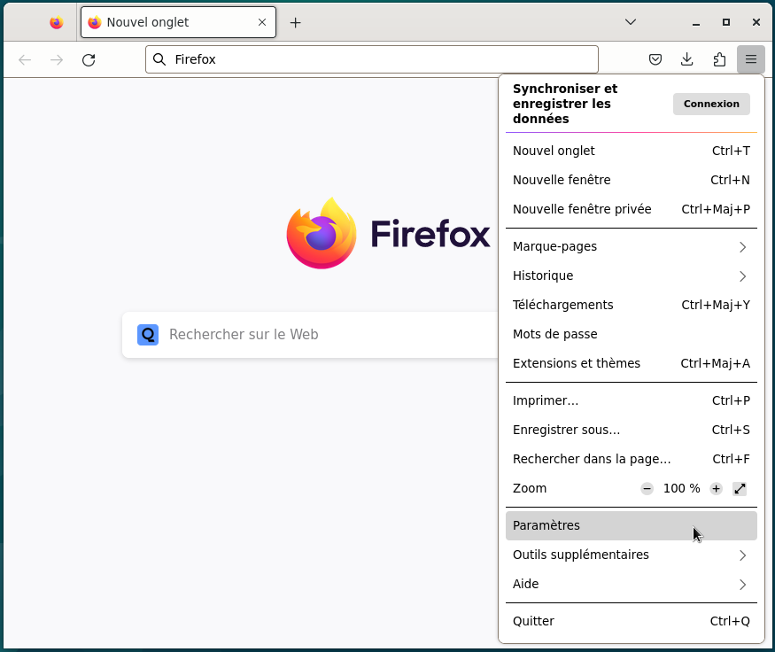Open the list all tabs chevron
The image size is (775, 652).
coord(630,22)
